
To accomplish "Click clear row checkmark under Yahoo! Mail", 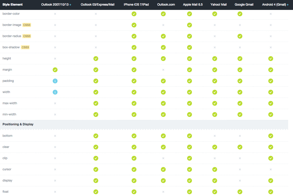I will tap(215, 147).
